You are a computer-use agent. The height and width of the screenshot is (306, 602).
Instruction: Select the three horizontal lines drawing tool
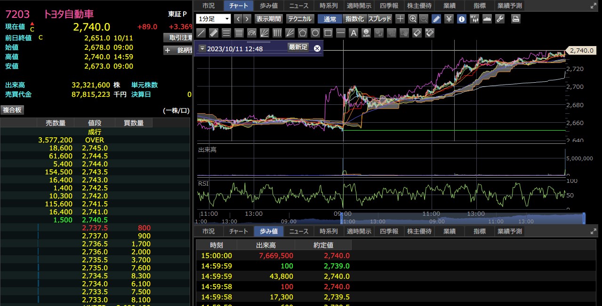point(226,33)
